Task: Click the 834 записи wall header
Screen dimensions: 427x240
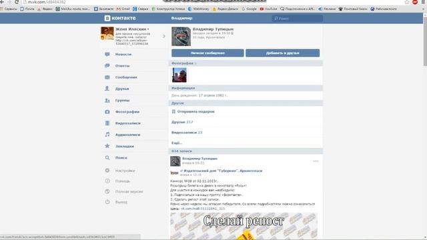Action: [246, 151]
